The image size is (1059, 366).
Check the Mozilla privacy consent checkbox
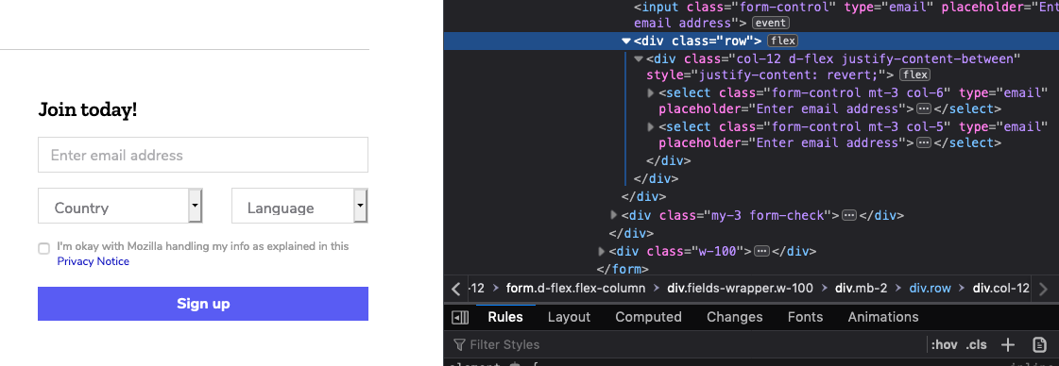pyautogui.click(x=43, y=249)
